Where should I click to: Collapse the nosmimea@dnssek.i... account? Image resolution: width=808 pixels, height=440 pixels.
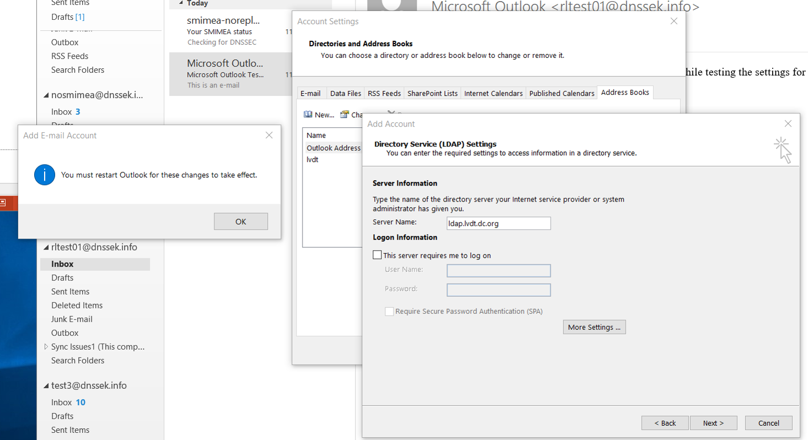(x=46, y=95)
